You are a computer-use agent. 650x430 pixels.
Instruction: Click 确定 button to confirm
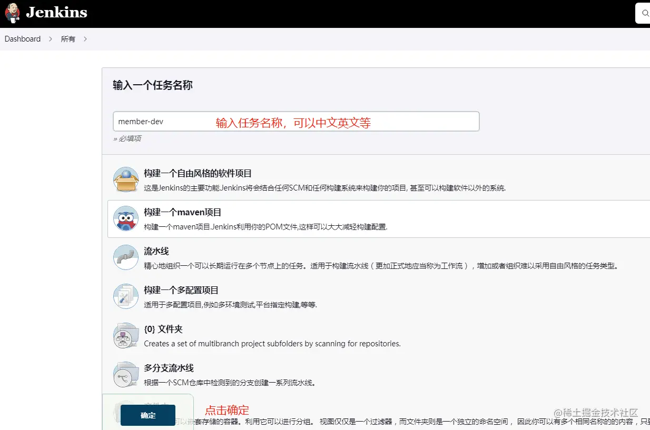point(148,415)
